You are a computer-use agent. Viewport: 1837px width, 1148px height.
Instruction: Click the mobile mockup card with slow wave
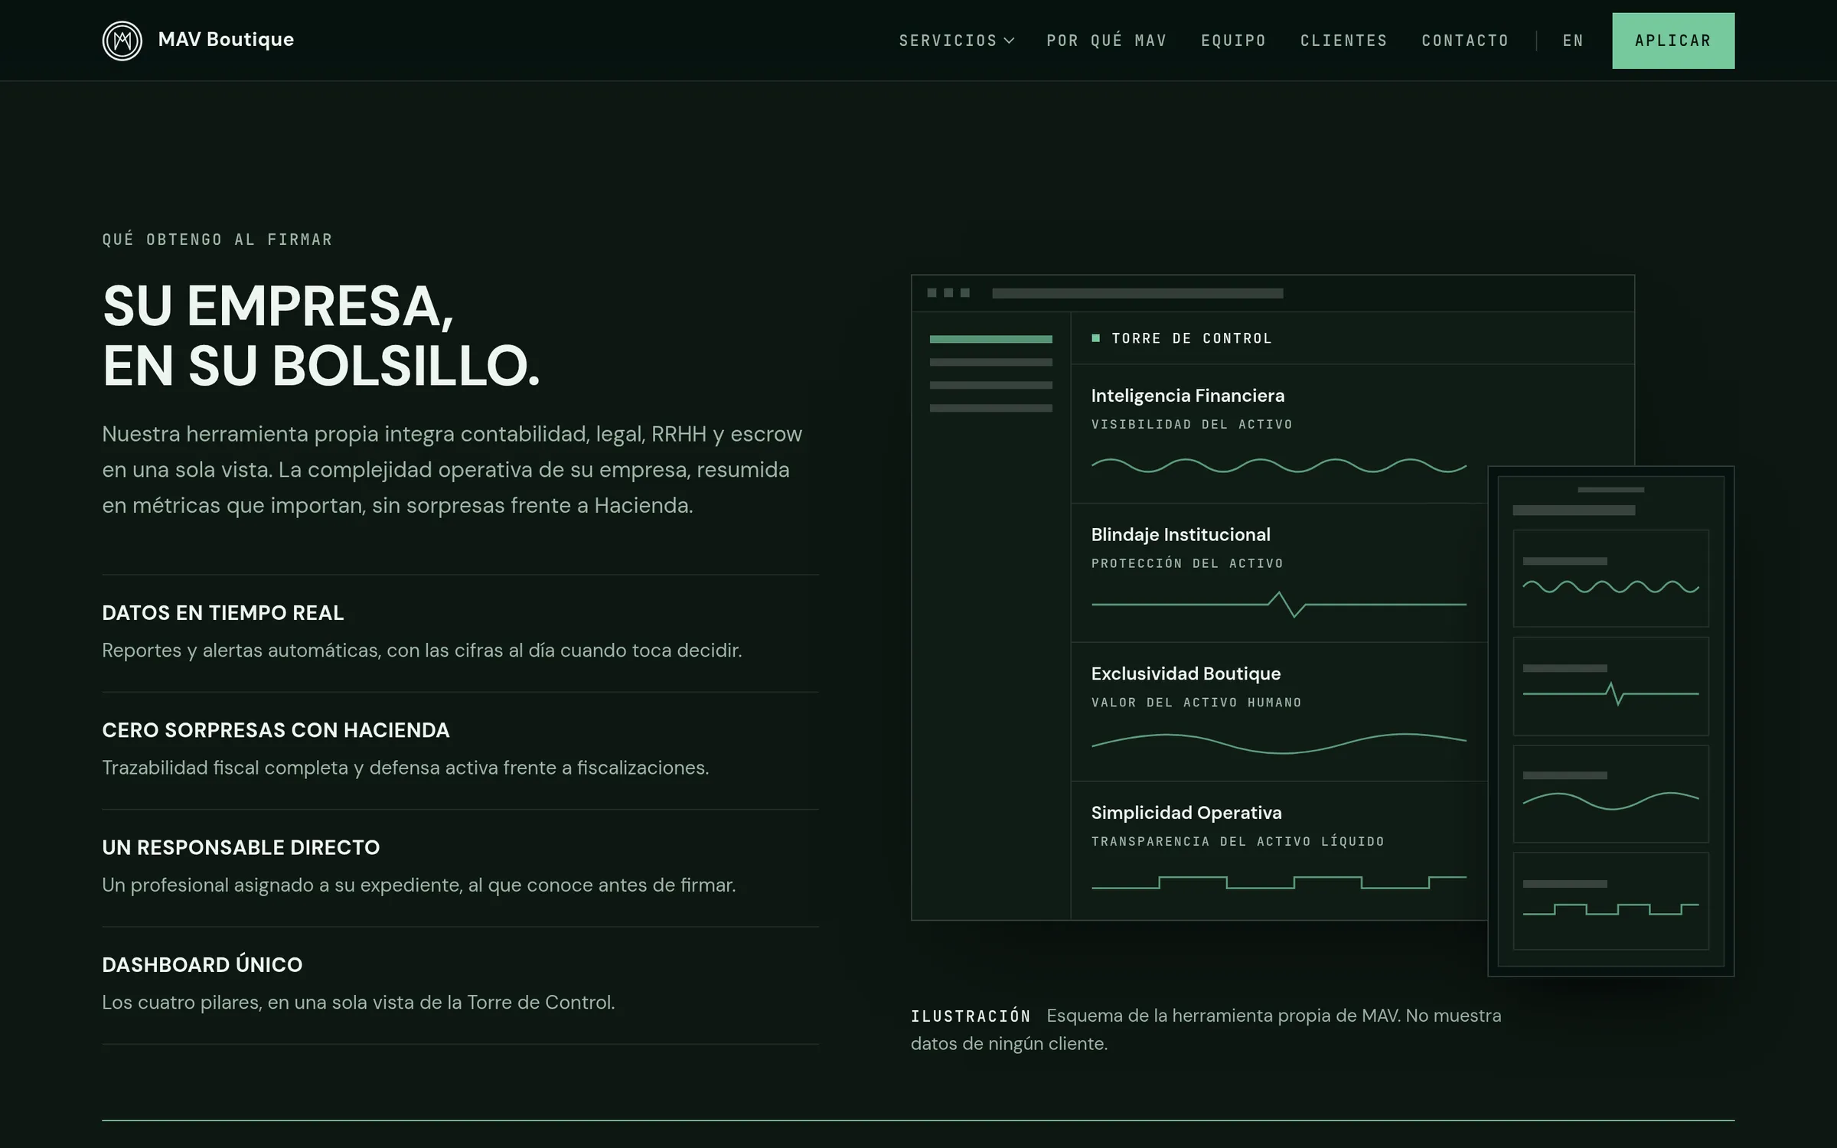[x=1610, y=794]
